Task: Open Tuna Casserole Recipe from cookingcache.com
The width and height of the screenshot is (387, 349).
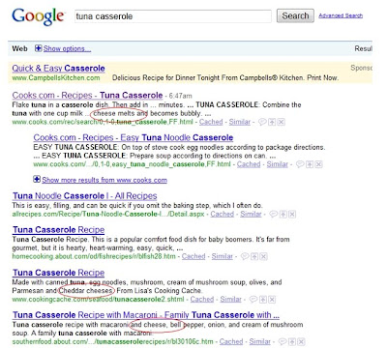Action: (59, 273)
